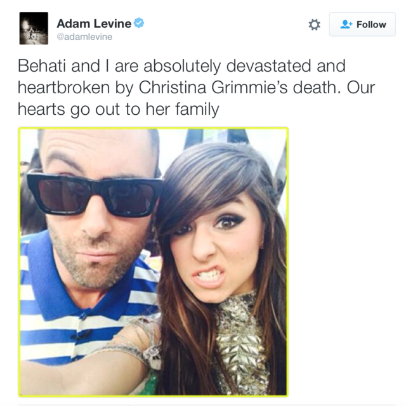406x406 pixels.
Task: Click the word "devastated" in the tweet
Action: coord(268,66)
